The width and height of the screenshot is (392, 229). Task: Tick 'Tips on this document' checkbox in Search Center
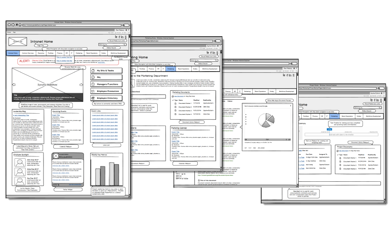(199, 180)
